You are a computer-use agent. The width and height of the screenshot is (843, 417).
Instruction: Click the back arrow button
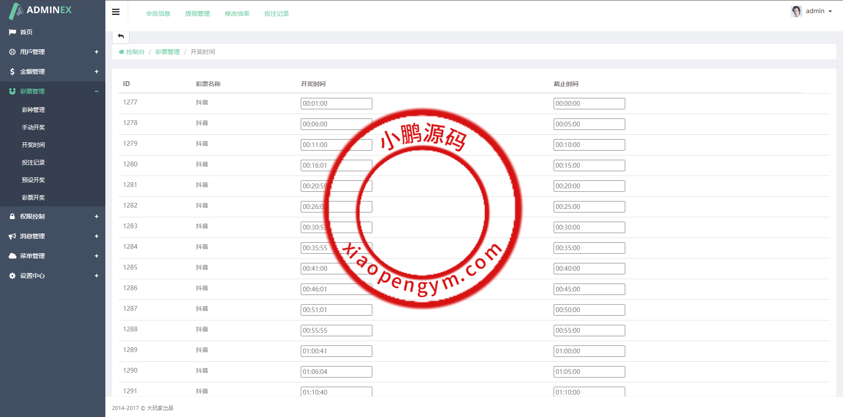tap(121, 36)
